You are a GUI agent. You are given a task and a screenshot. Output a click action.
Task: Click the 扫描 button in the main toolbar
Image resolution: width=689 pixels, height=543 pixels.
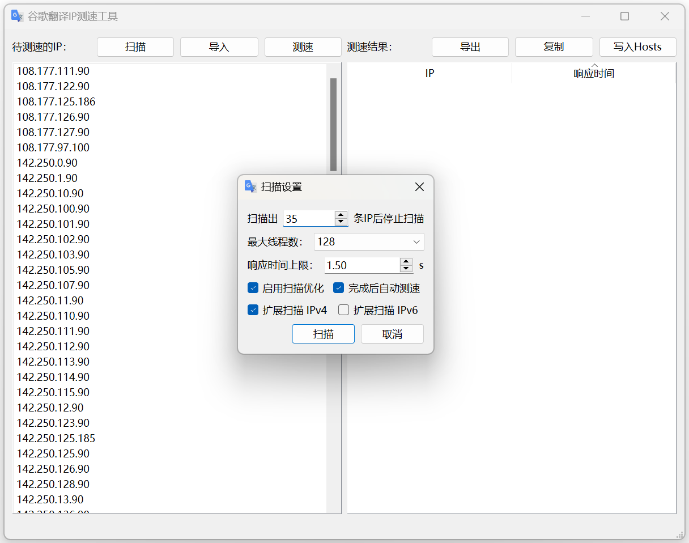135,47
